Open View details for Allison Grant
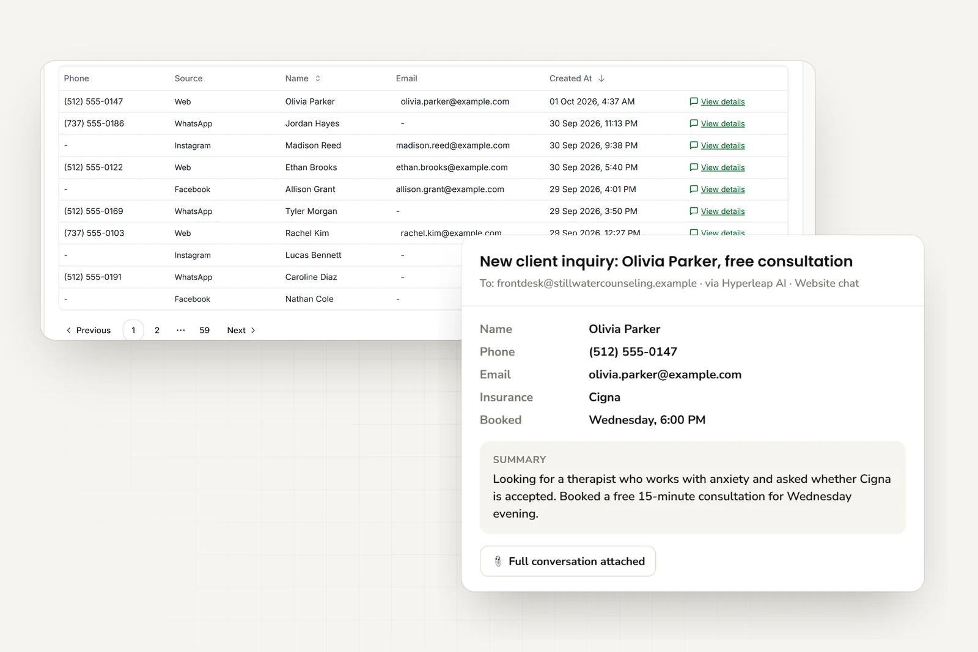The height and width of the screenshot is (652, 978). (x=722, y=190)
